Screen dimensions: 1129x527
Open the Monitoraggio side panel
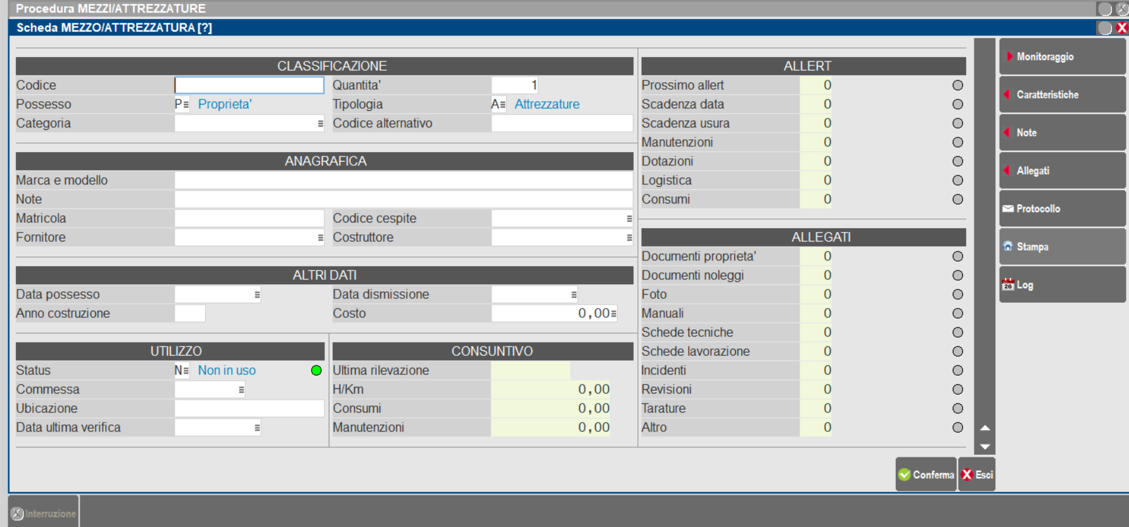1062,57
